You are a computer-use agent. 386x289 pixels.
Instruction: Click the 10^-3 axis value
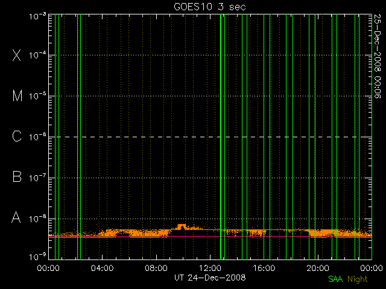37,16
